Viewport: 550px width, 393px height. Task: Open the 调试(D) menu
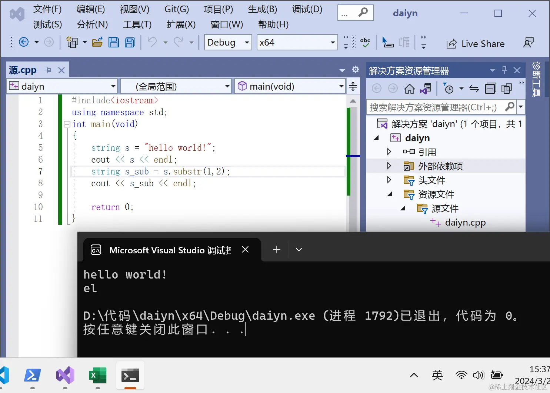307,9
